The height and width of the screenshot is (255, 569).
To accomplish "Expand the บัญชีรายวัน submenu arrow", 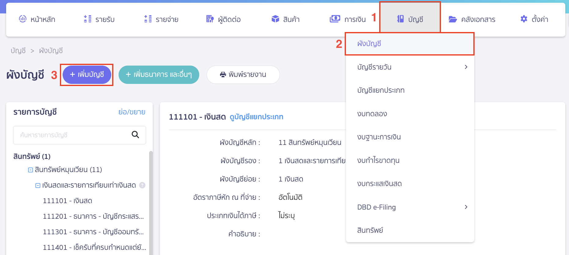I will 466,67.
